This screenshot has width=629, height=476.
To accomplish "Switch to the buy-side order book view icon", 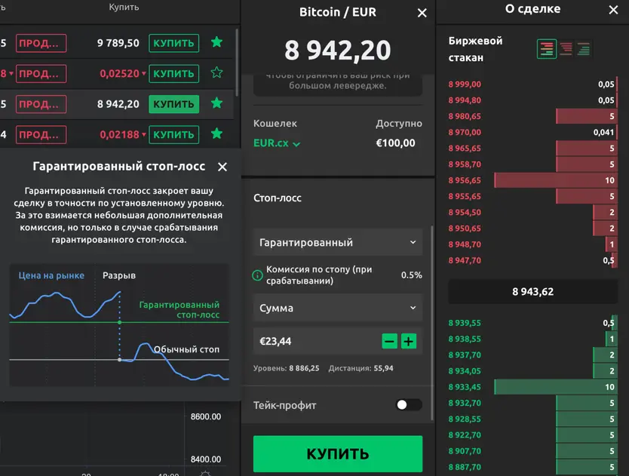I will point(583,48).
